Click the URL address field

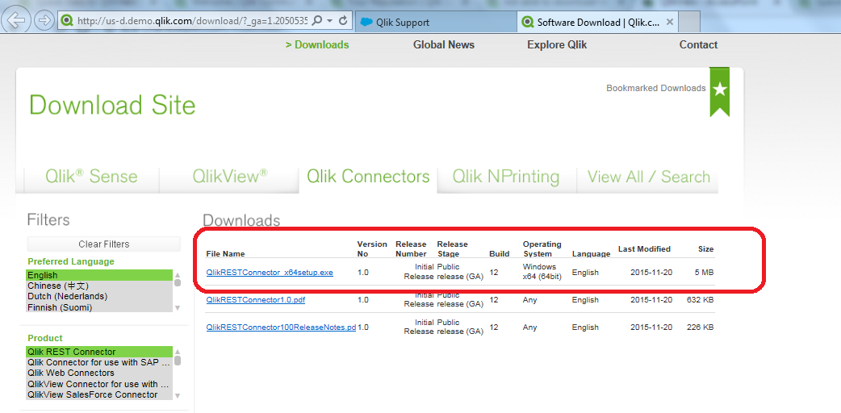(x=192, y=22)
